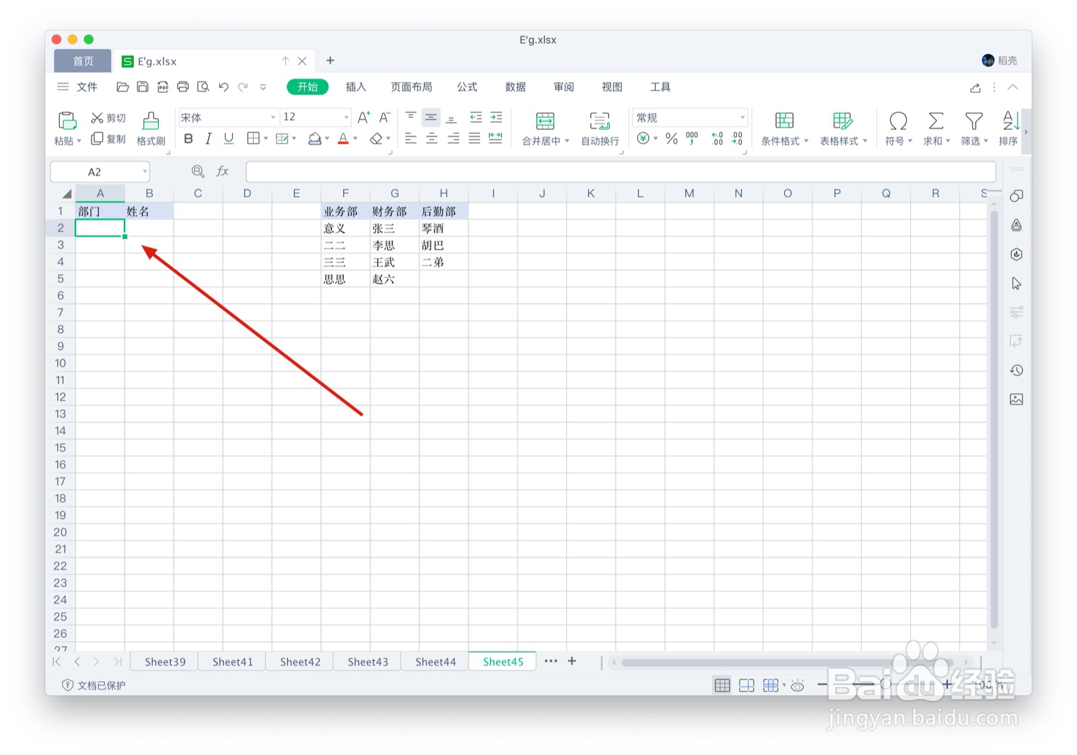Toggle right text alignment
This screenshot has width=1077, height=755.
click(x=453, y=139)
